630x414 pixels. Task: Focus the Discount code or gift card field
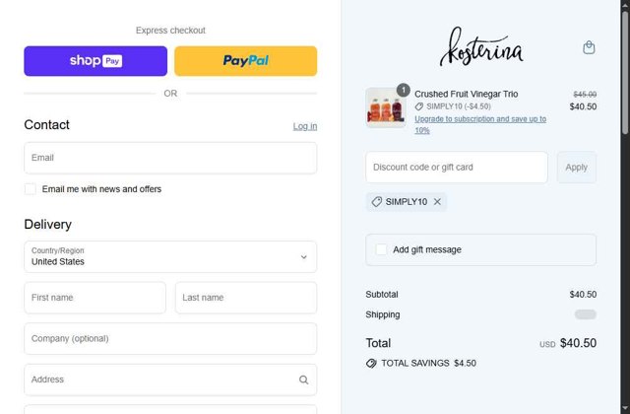457,168
